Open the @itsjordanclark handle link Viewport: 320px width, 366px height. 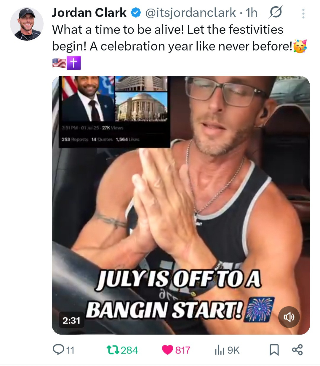point(190,13)
